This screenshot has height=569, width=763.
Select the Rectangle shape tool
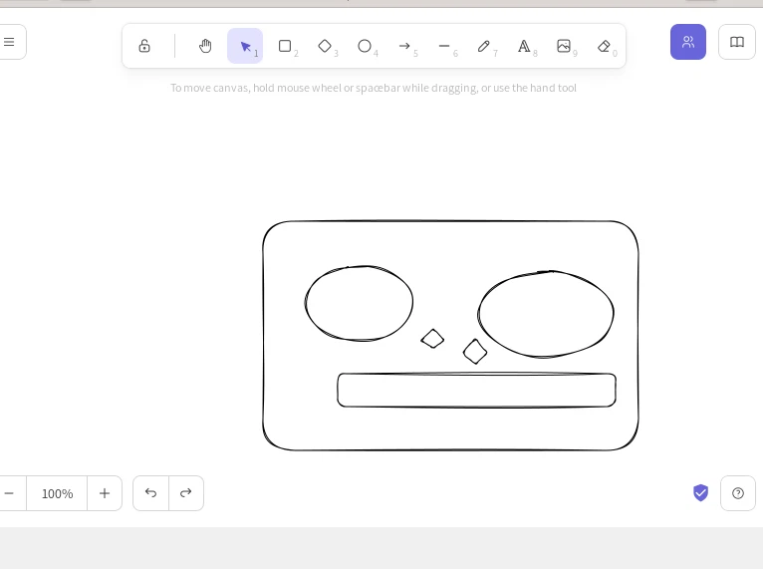click(x=285, y=46)
